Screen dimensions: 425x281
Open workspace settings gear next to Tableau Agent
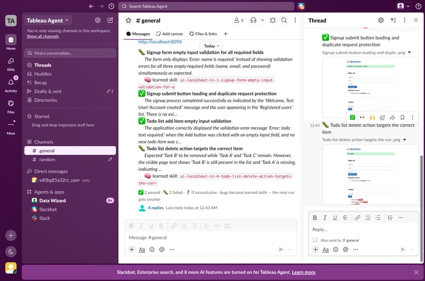click(98, 20)
